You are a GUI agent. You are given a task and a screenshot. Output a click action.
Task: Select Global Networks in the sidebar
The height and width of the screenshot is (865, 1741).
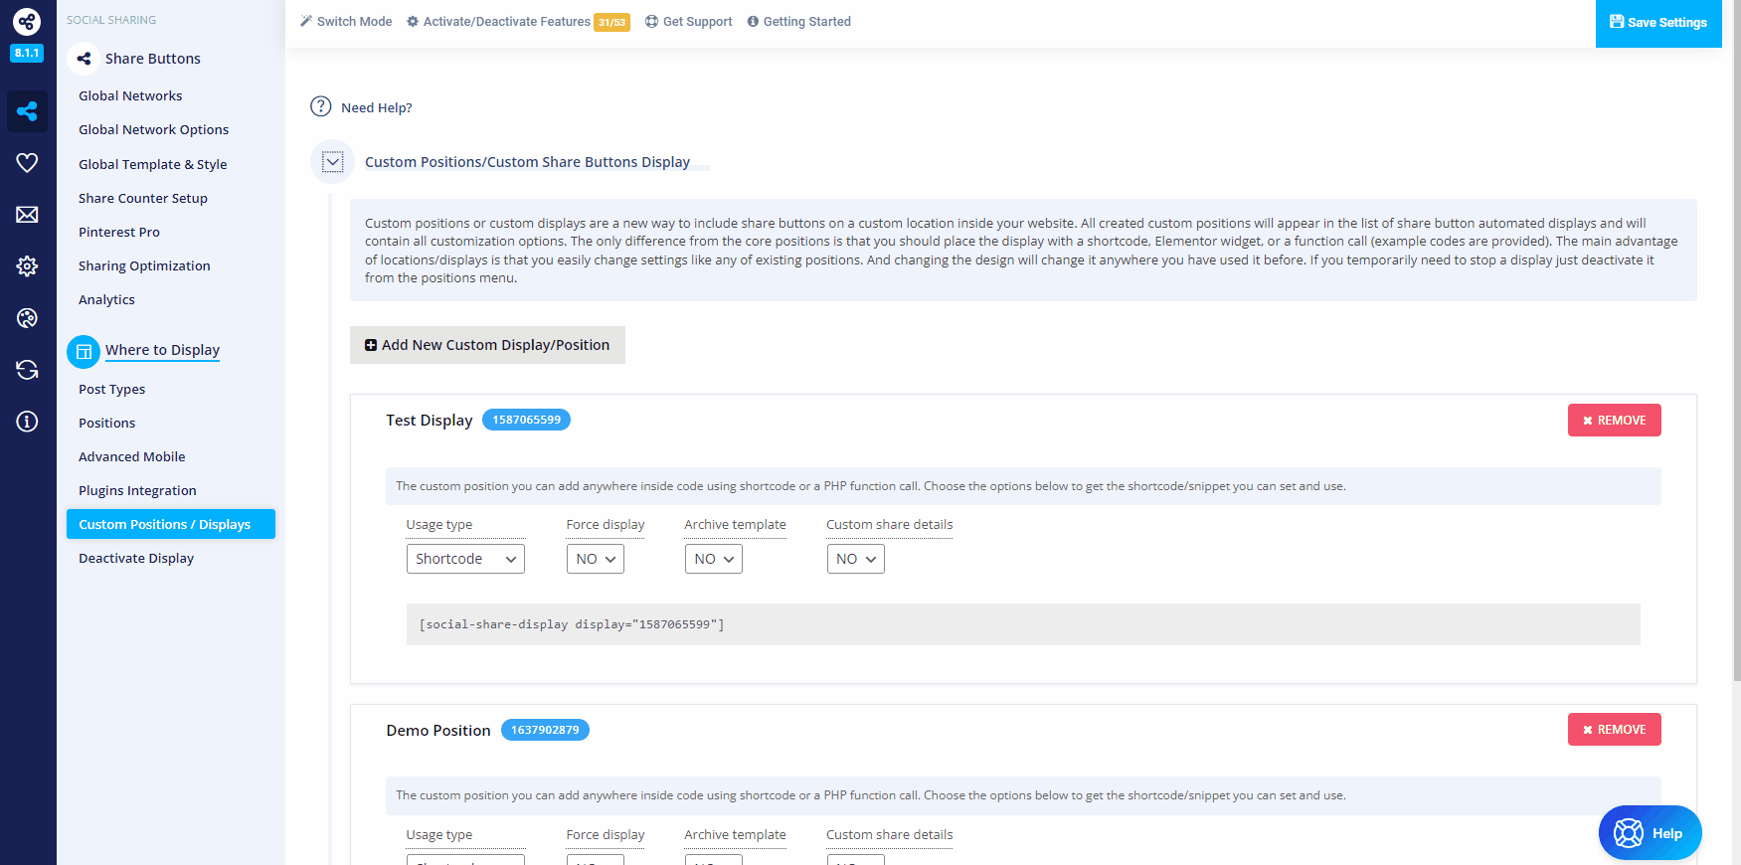pos(130,96)
